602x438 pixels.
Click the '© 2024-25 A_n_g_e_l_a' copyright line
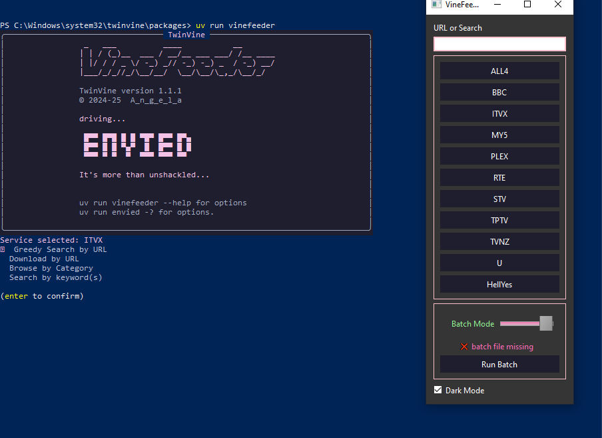point(130,100)
